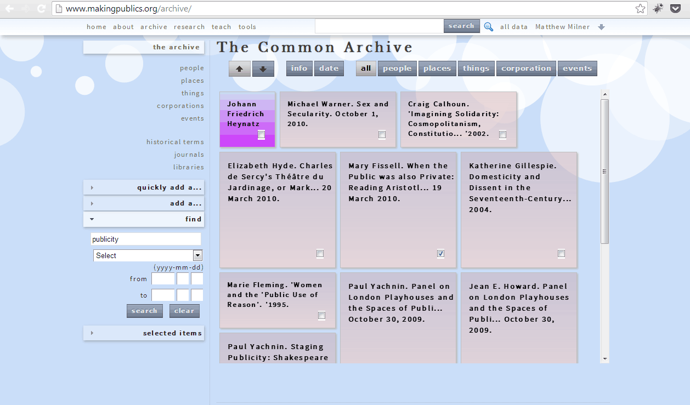Reload the page with the refresh icon
The height and width of the screenshot is (405, 690).
(41, 9)
